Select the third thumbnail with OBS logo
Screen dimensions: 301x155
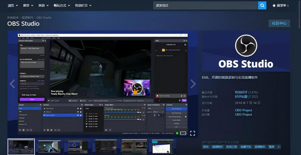pos(78,146)
